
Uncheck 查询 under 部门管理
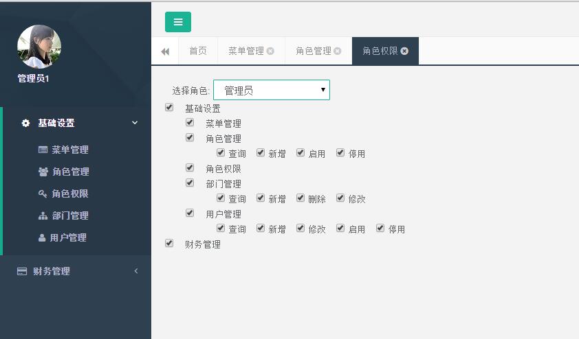pos(221,198)
